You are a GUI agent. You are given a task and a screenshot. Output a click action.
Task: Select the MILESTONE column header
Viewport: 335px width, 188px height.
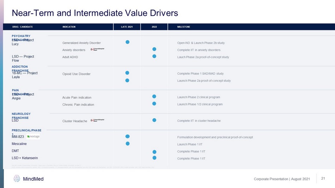[183, 27]
